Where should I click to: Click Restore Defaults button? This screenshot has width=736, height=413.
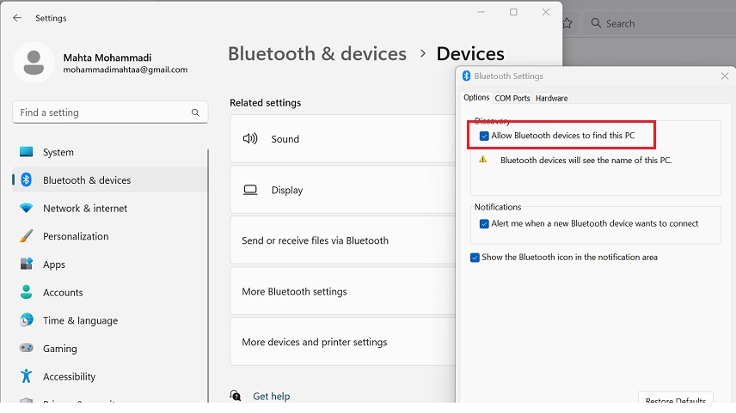[676, 398]
